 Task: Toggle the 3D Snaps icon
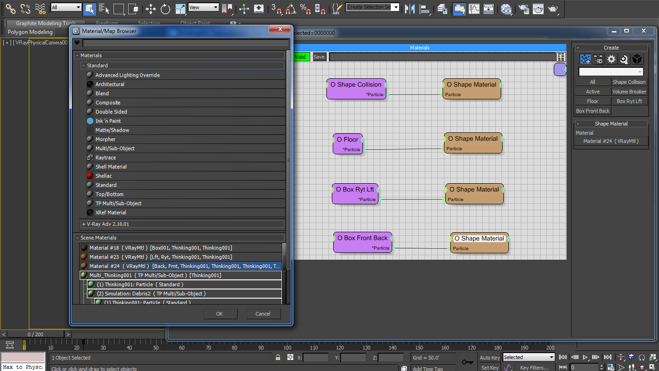(x=276, y=8)
